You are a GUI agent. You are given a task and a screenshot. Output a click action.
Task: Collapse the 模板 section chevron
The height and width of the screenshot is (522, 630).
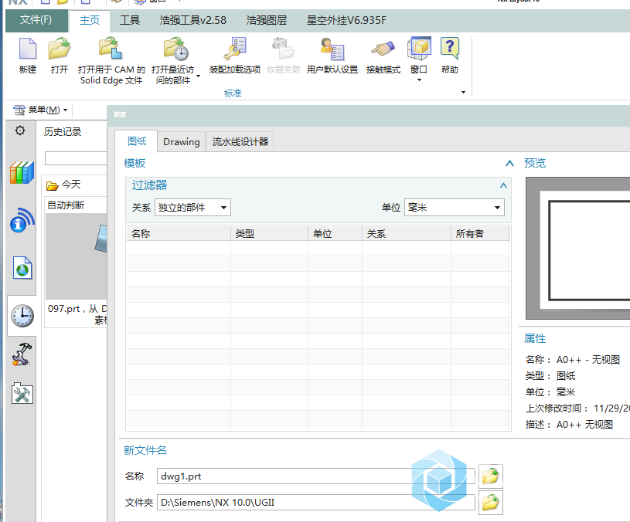point(509,163)
